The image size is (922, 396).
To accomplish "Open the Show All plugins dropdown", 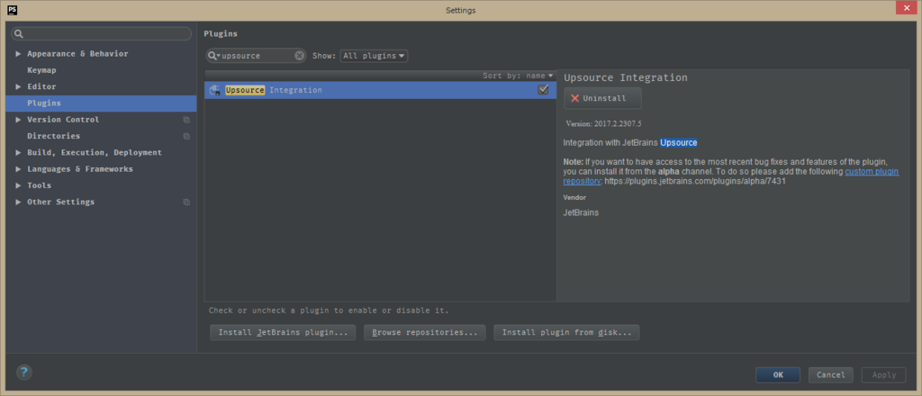I will tap(374, 56).
